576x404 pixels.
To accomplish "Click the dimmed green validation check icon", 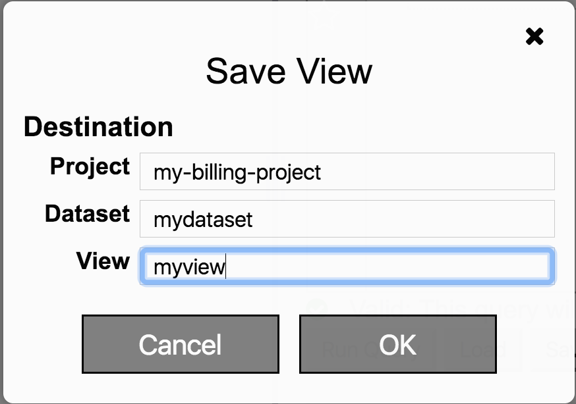I will coord(318,308).
